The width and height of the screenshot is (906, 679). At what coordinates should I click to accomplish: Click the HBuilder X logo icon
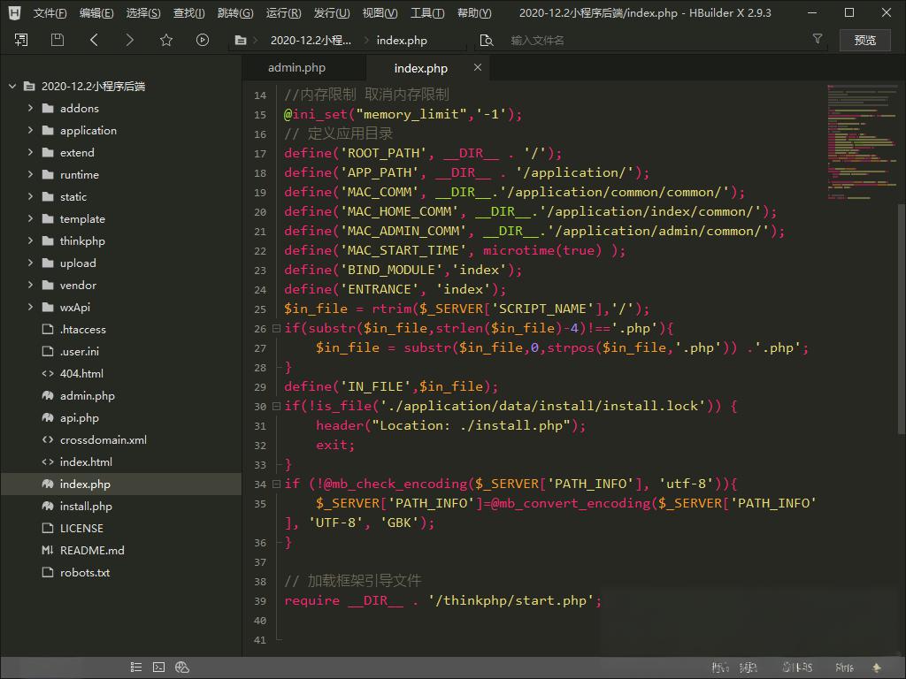point(14,12)
